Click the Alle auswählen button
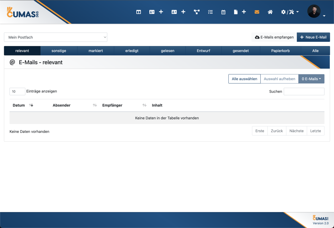 click(244, 79)
